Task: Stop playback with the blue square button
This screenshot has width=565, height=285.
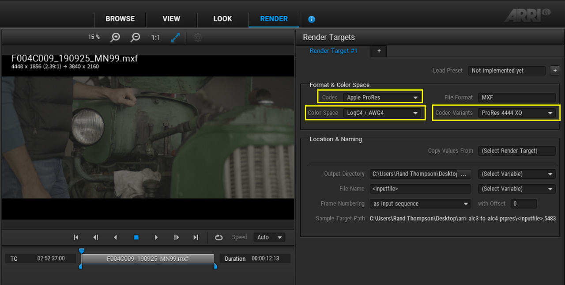Action: (x=136, y=238)
